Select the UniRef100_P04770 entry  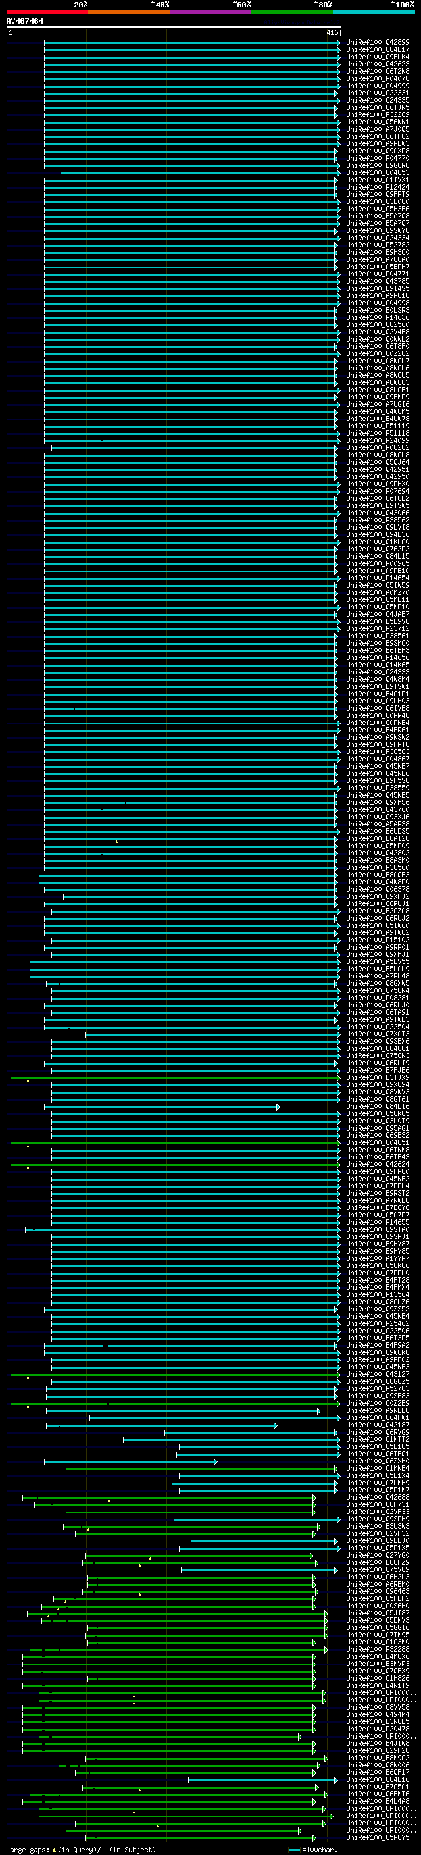click(378, 159)
